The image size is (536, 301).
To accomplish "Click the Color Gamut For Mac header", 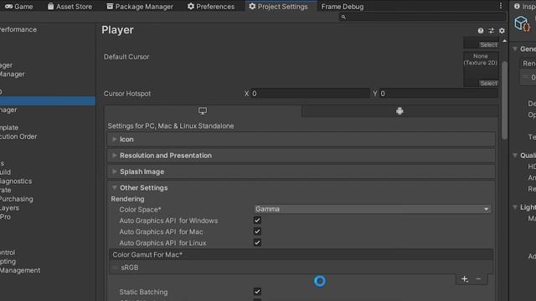I will click(301, 254).
